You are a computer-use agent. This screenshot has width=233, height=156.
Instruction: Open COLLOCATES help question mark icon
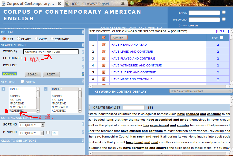(x=83, y=59)
